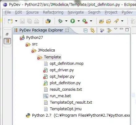This screenshot has height=125, width=136.
Task: Open the Run dropdown arrow
Action: [79, 21]
